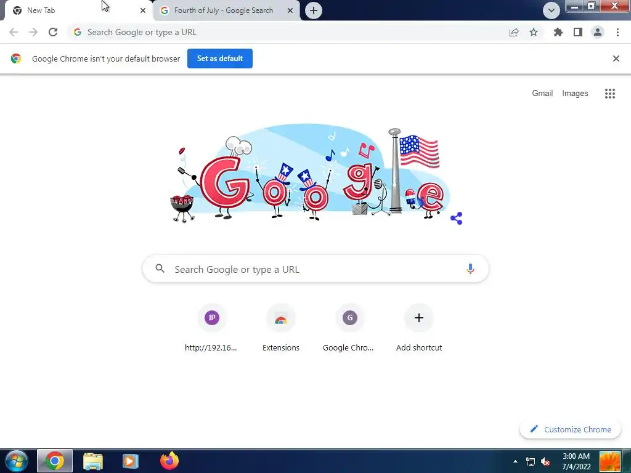
Task: Start voice search with microphone icon
Action: [470, 269]
